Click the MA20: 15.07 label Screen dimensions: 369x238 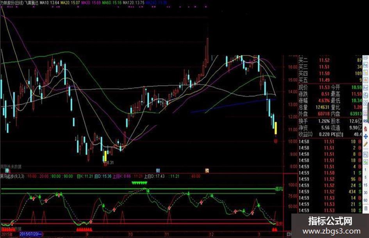point(70,3)
